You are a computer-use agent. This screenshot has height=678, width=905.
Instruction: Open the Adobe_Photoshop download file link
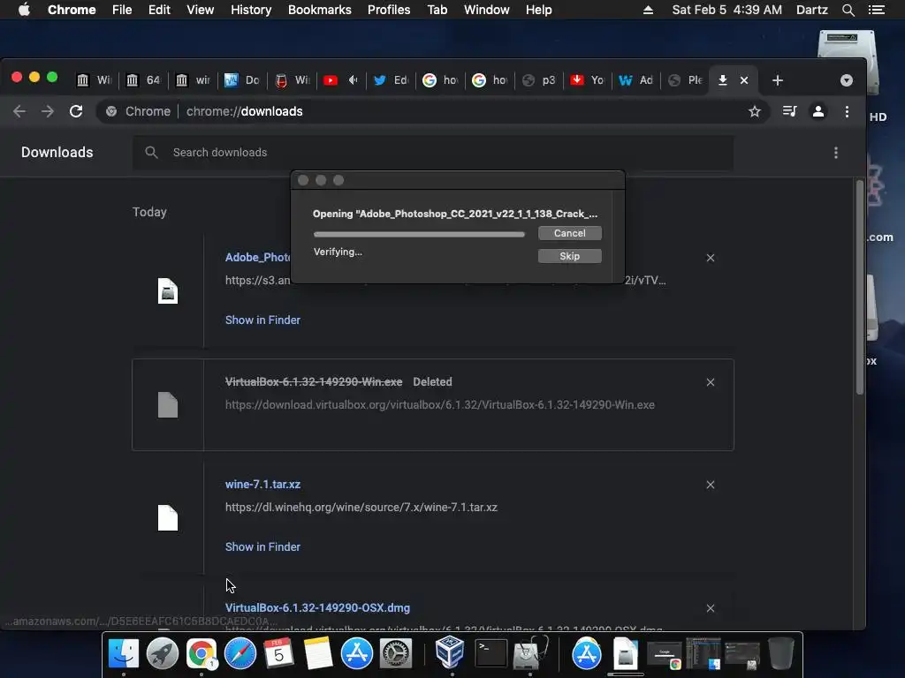pos(257,257)
